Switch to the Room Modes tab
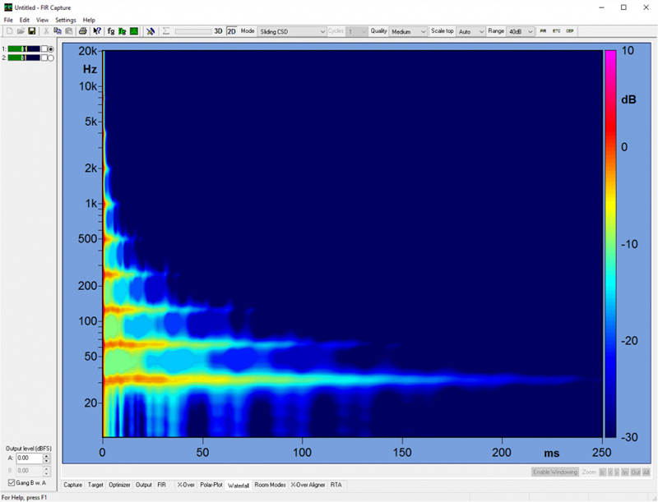The width and height of the screenshot is (658, 502). click(x=270, y=485)
